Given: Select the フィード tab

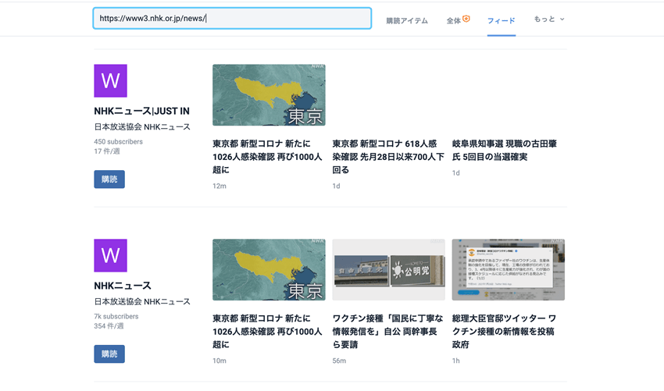Looking at the screenshot, I should (x=501, y=20).
